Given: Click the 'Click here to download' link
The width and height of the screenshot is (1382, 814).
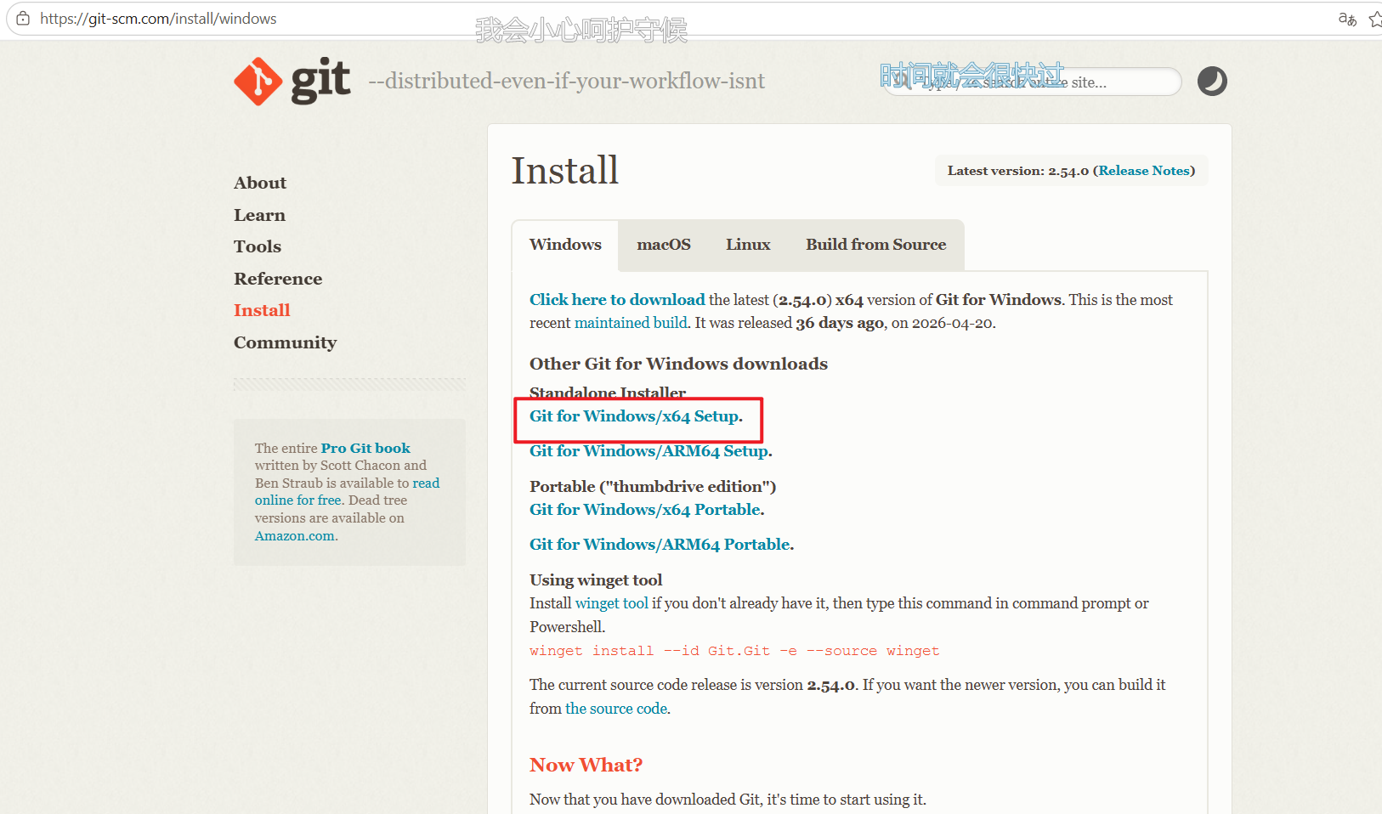Looking at the screenshot, I should coord(617,300).
